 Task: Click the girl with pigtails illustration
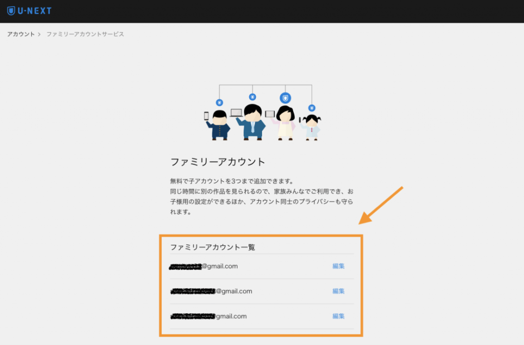(312, 128)
